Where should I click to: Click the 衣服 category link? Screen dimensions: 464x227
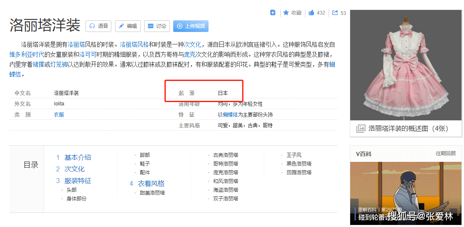point(59,115)
